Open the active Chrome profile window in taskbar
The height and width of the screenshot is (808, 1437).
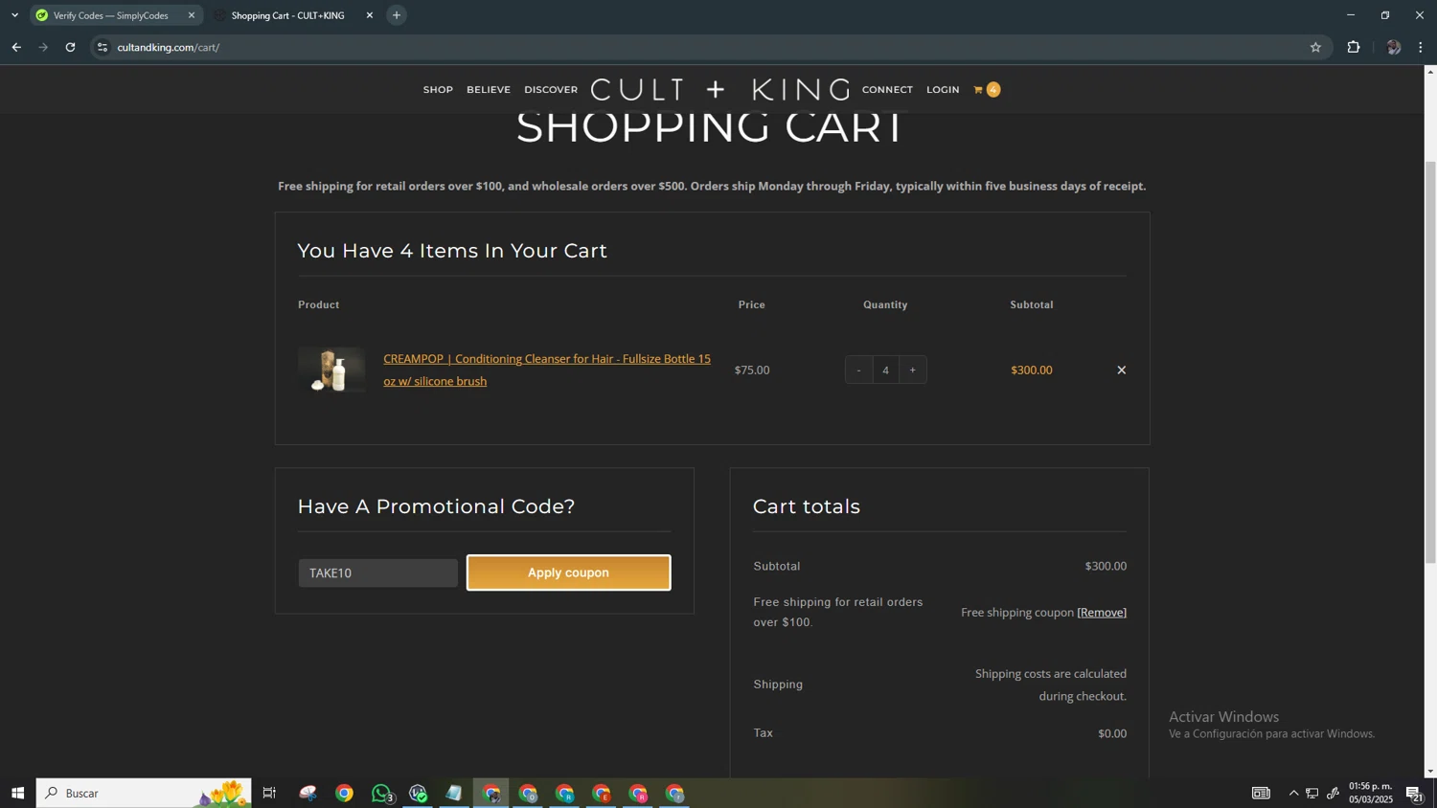[x=491, y=793]
